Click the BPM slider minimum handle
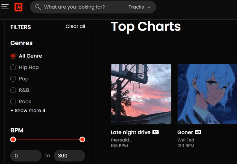Viewport: 237px width, 164px height. (x=13, y=139)
